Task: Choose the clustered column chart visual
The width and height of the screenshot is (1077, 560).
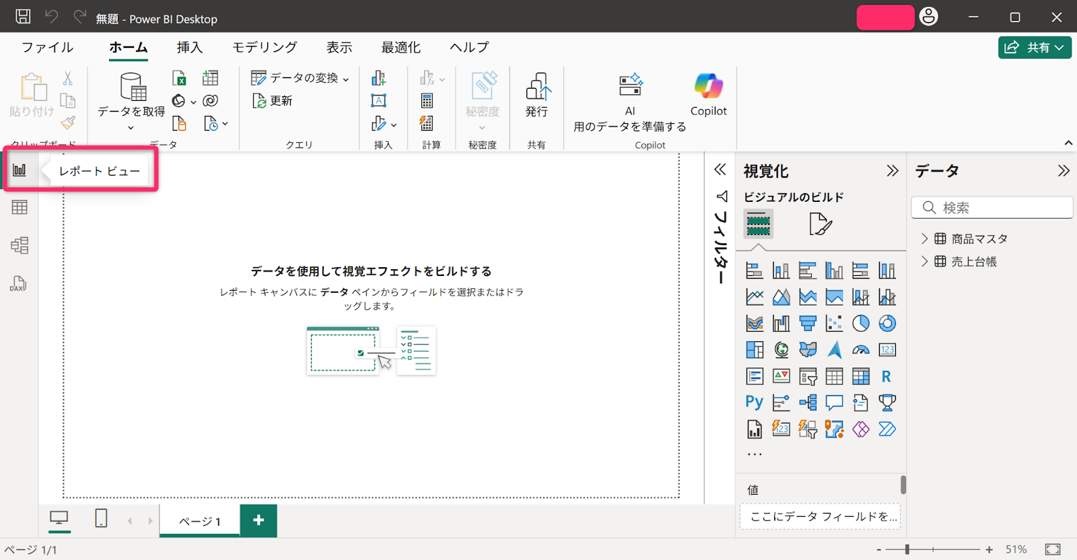Action: tap(834, 271)
